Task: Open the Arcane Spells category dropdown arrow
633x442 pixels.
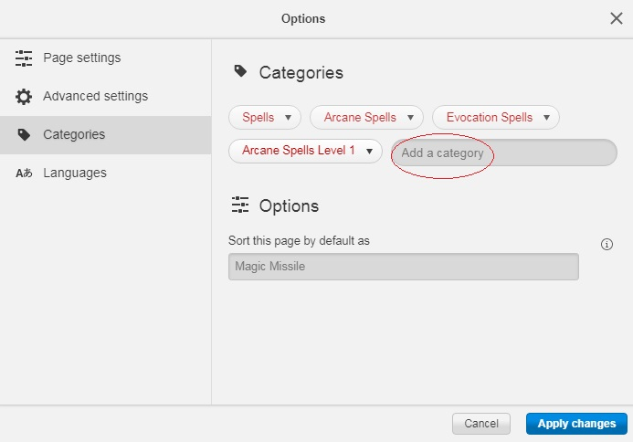Action: (410, 118)
